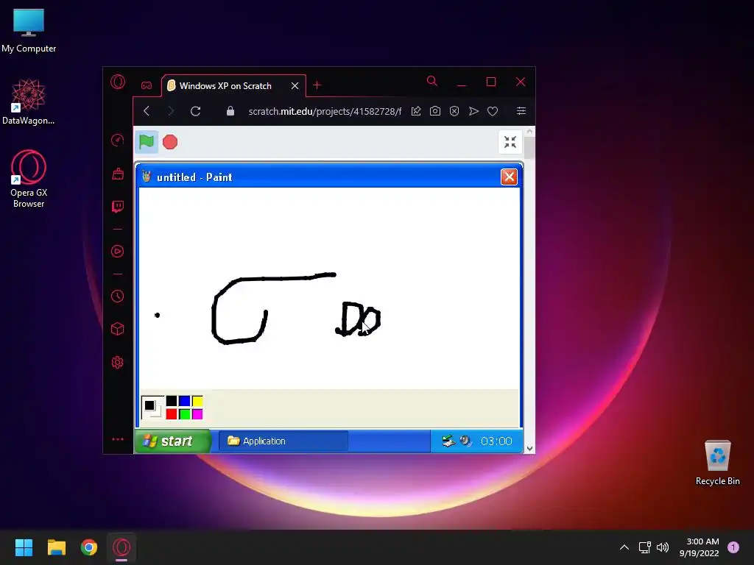Viewport: 754px width, 565px height.
Task: Click the green flag to start project
Action: (x=147, y=142)
